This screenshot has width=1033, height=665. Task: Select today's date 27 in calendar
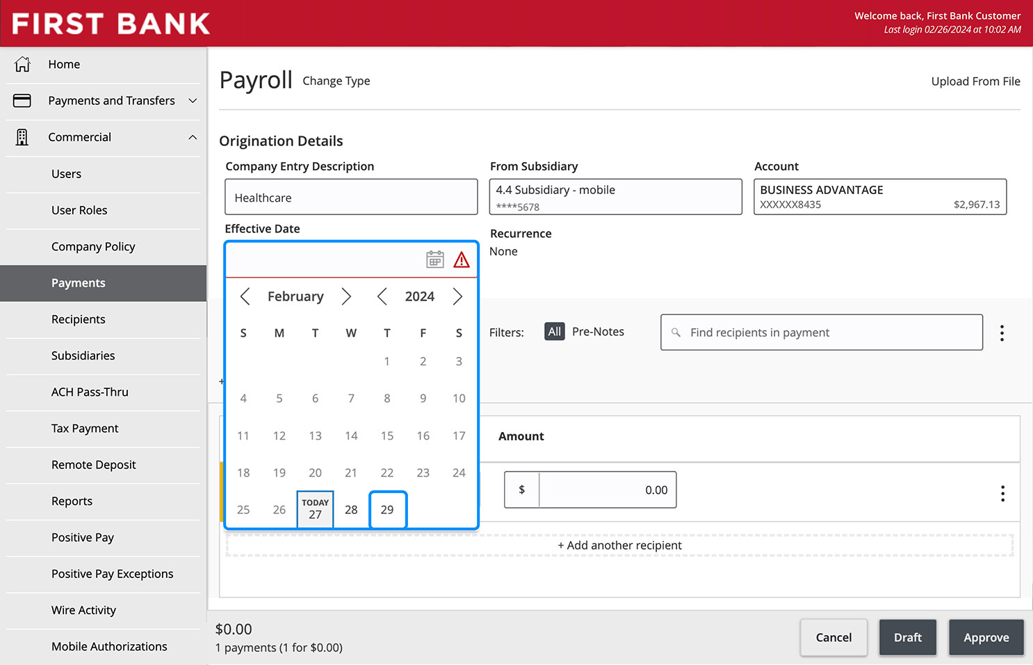point(316,509)
